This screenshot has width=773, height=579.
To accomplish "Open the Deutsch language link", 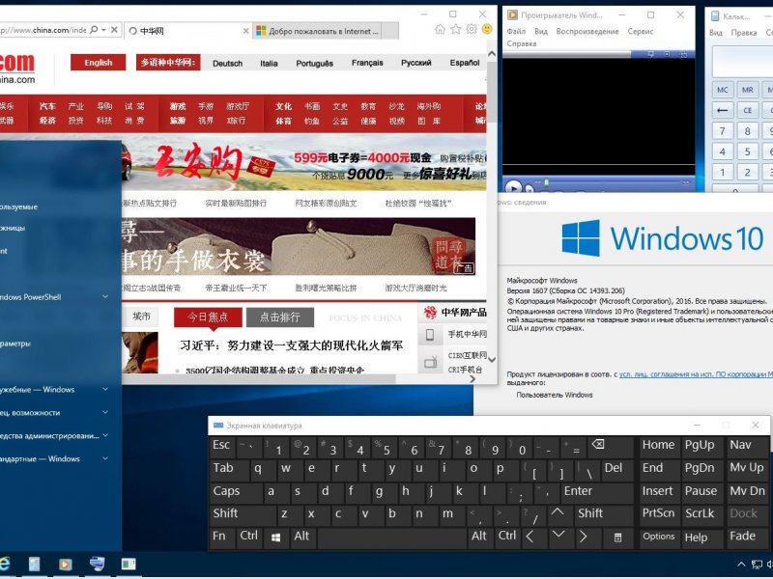I will pos(227,63).
